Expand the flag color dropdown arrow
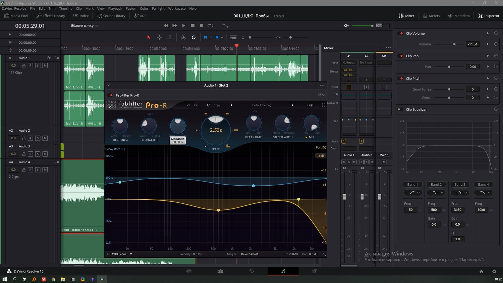Viewport: 503px width, 283px height. pyautogui.click(x=211, y=38)
